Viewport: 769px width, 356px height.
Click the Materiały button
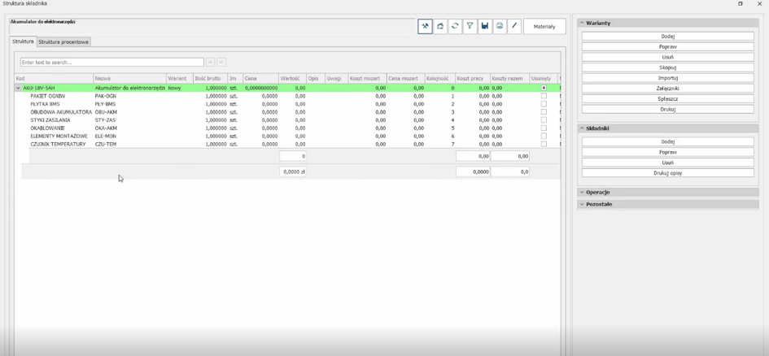click(544, 27)
